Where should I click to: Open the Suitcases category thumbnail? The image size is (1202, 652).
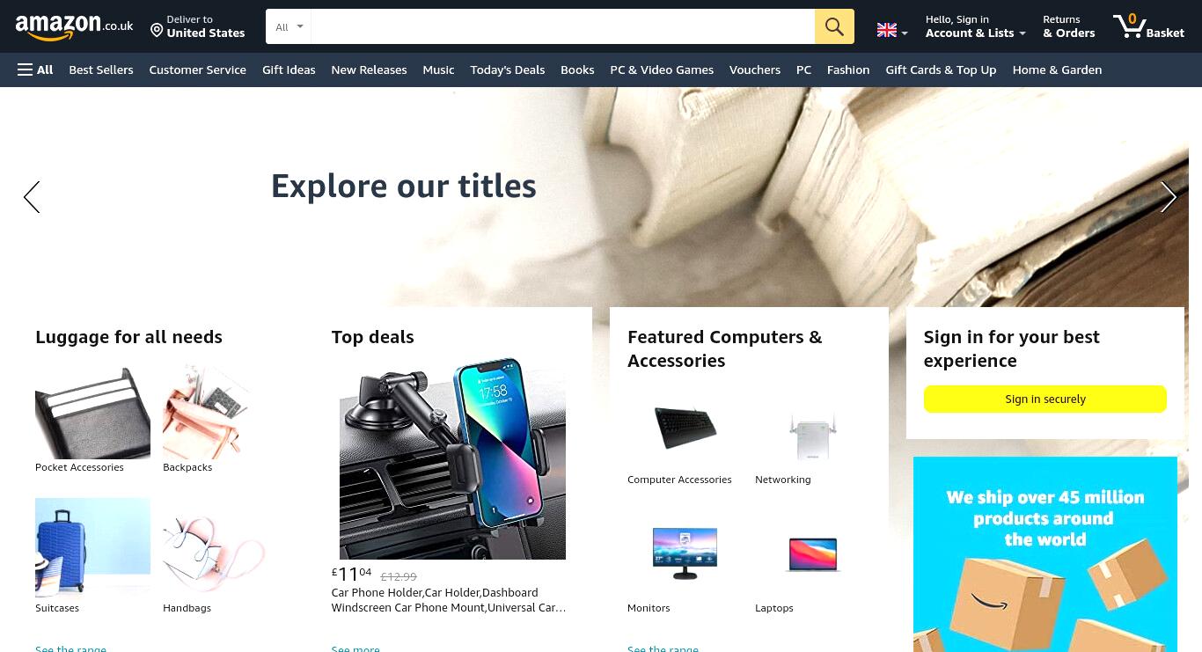(x=92, y=547)
